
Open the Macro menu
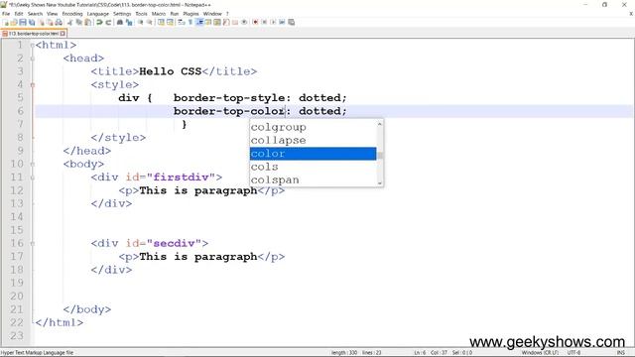click(x=159, y=14)
